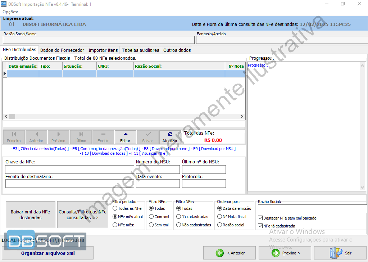Select the Primeiro record navigation icon
This screenshot has height=262, width=368.
point(14,135)
